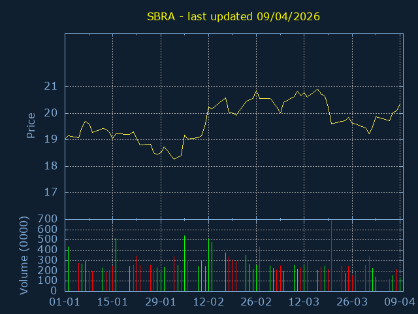
Task: Click volume axis value 400
Action: 48,250
